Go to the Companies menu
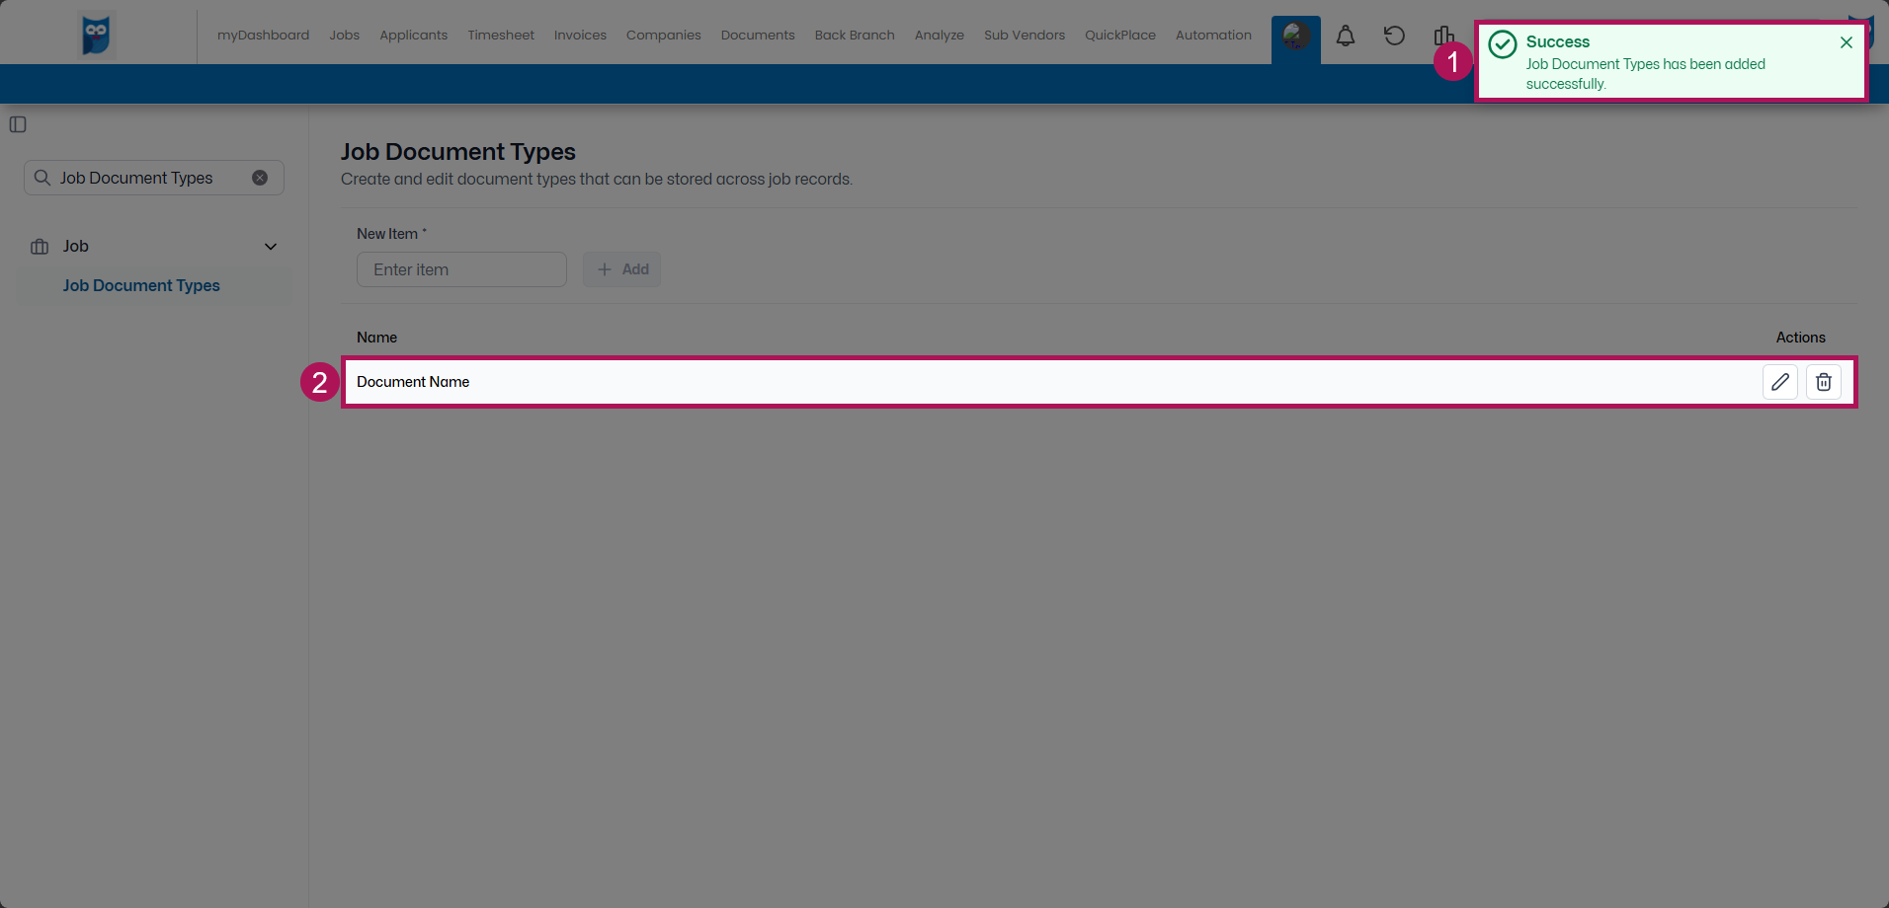1889x908 pixels. (664, 36)
